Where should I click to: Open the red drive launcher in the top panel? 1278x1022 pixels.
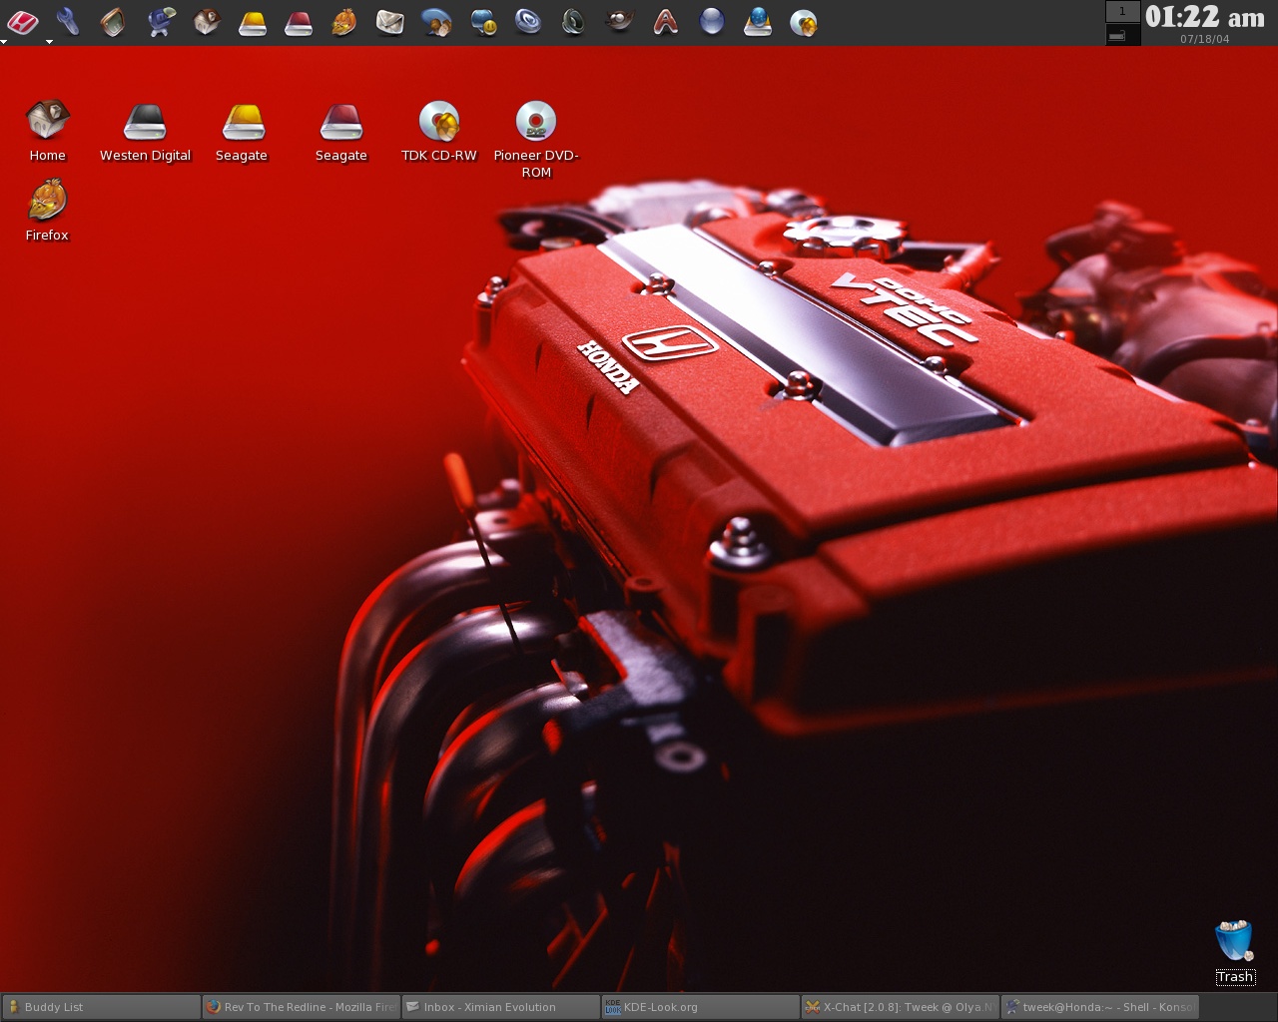pyautogui.click(x=299, y=22)
